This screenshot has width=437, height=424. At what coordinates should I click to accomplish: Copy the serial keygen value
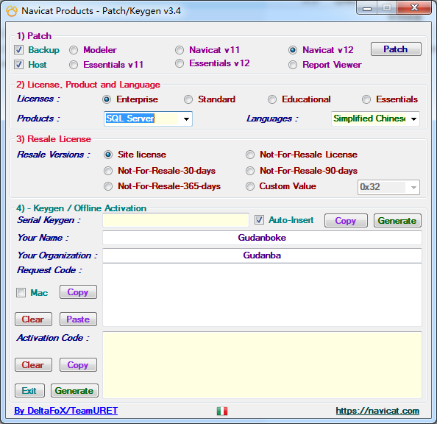tap(346, 221)
